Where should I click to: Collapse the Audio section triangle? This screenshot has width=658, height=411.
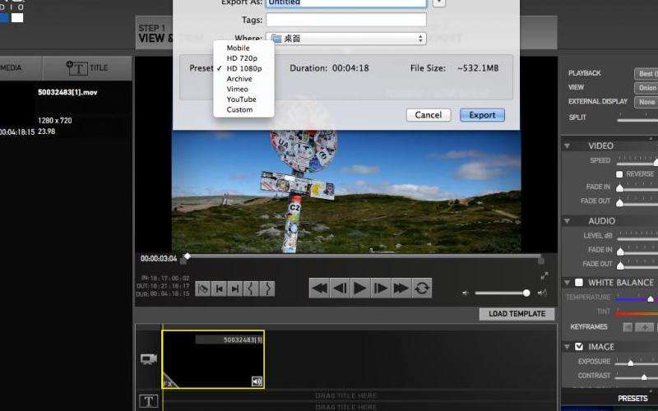pyautogui.click(x=568, y=221)
